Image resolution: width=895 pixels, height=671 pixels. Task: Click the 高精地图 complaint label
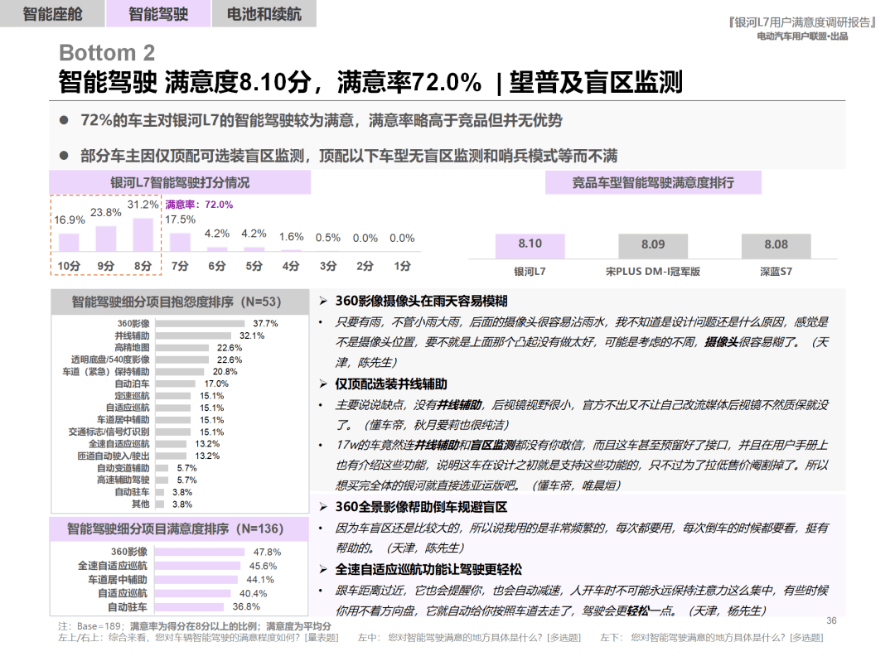[132, 347]
